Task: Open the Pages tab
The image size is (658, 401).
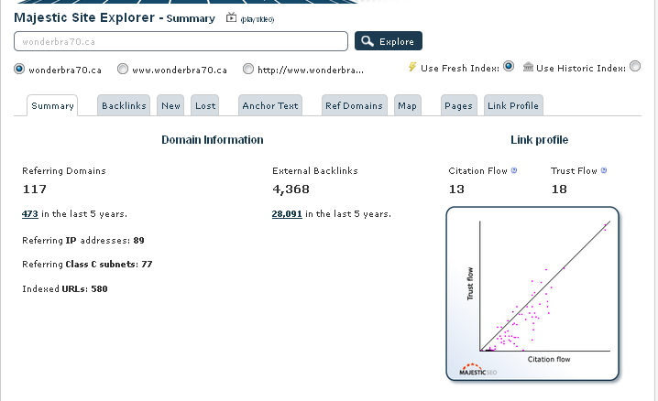Action: (458, 105)
